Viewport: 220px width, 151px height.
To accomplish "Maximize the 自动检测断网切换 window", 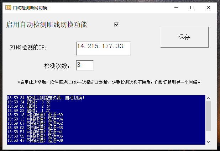I will click(192, 7).
